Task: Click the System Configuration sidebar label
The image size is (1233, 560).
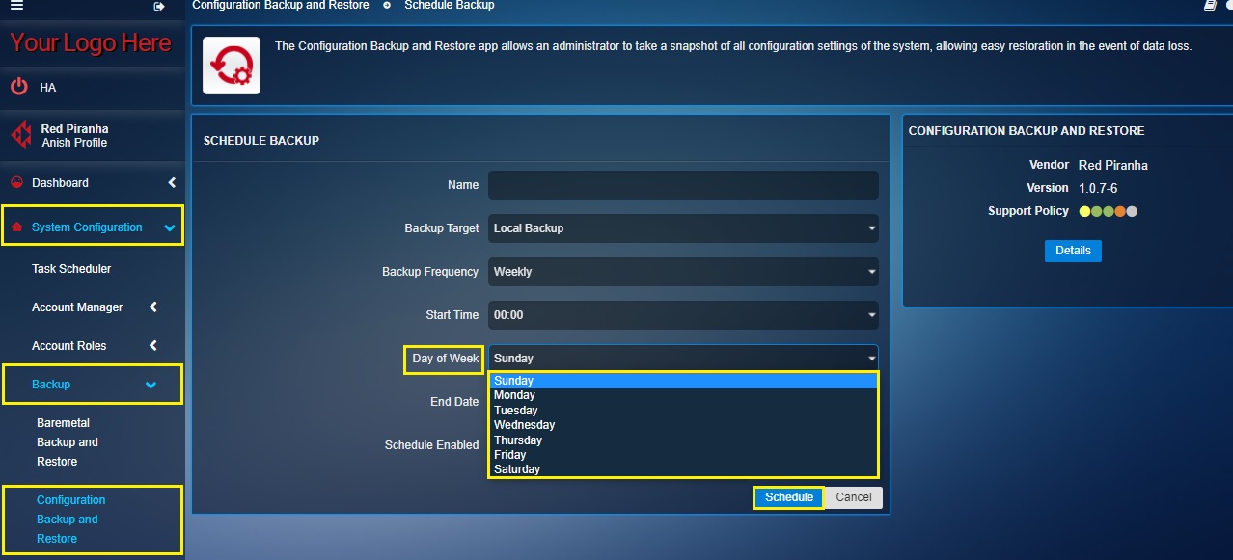Action: tap(87, 227)
